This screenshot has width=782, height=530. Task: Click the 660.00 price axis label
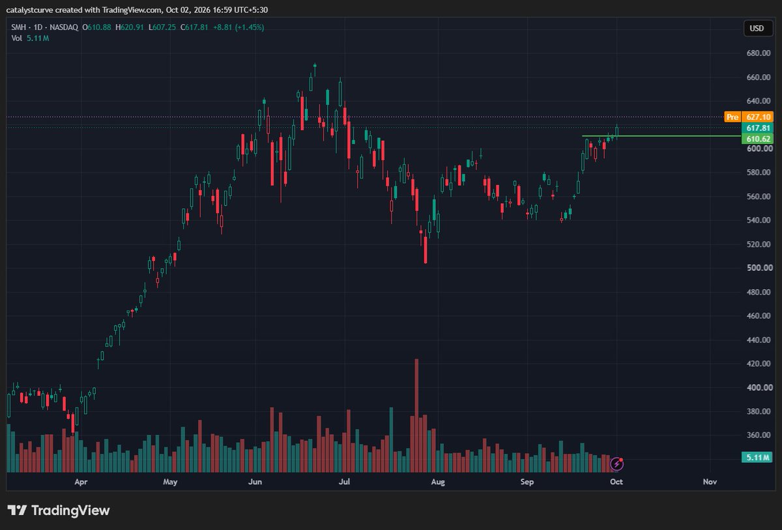point(759,77)
